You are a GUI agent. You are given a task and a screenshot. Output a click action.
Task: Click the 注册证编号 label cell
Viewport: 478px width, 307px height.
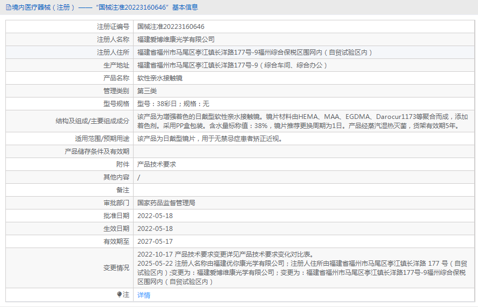(113, 27)
